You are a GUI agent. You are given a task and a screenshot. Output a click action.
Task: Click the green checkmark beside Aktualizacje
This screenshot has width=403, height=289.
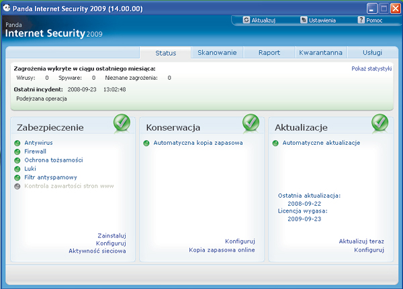click(379, 123)
